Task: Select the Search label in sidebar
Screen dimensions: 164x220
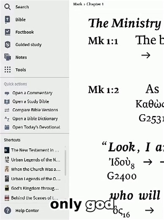Action: tap(22, 7)
